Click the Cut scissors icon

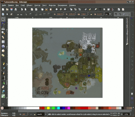(46, 9)
